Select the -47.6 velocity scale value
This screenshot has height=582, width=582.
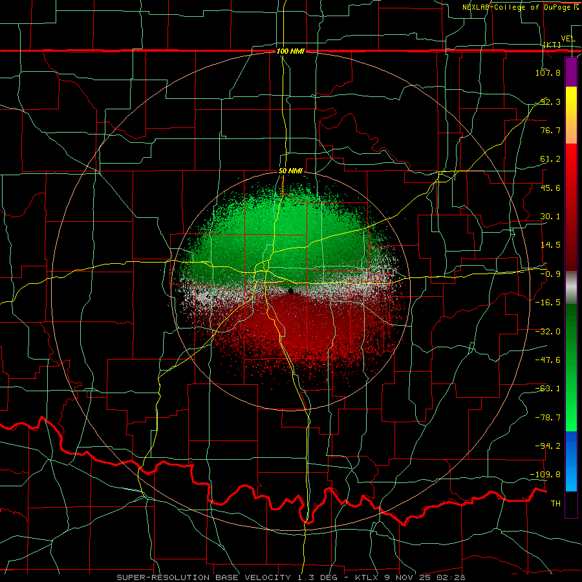tap(548, 360)
